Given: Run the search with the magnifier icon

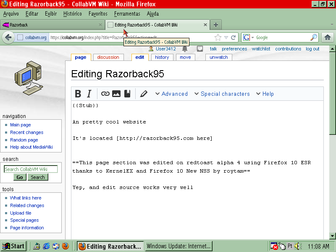Looking at the screenshot, I should (314, 37).
